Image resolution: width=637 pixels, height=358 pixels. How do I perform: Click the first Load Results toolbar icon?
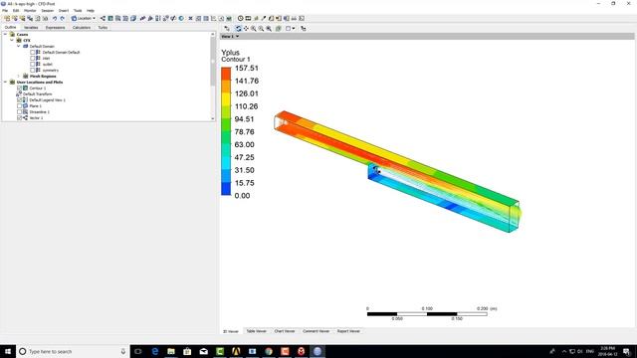7,18
